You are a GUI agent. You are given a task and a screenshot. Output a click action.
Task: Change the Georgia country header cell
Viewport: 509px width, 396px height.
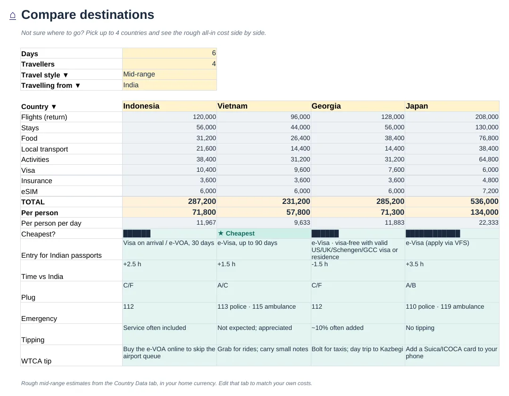[x=358, y=106]
